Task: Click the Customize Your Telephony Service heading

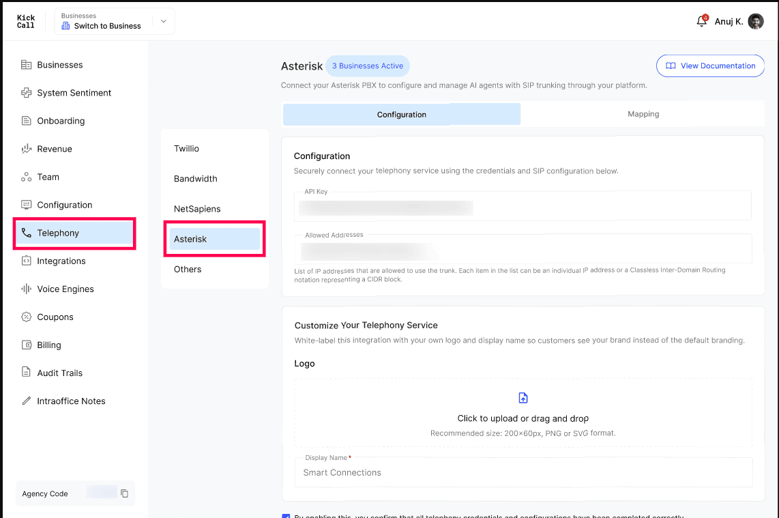Action: 366,325
